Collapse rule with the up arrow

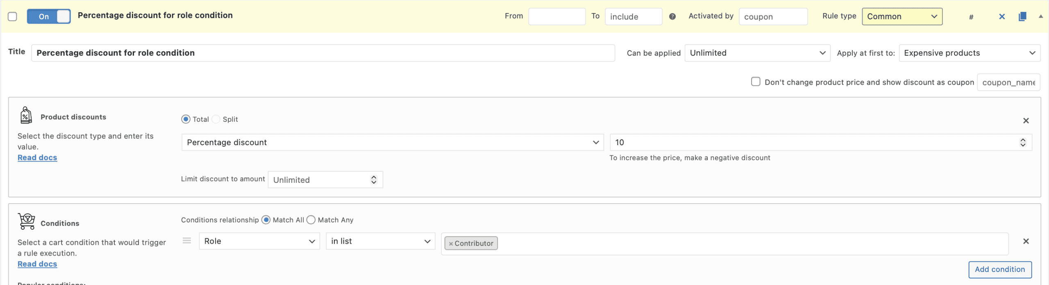[x=1040, y=16]
